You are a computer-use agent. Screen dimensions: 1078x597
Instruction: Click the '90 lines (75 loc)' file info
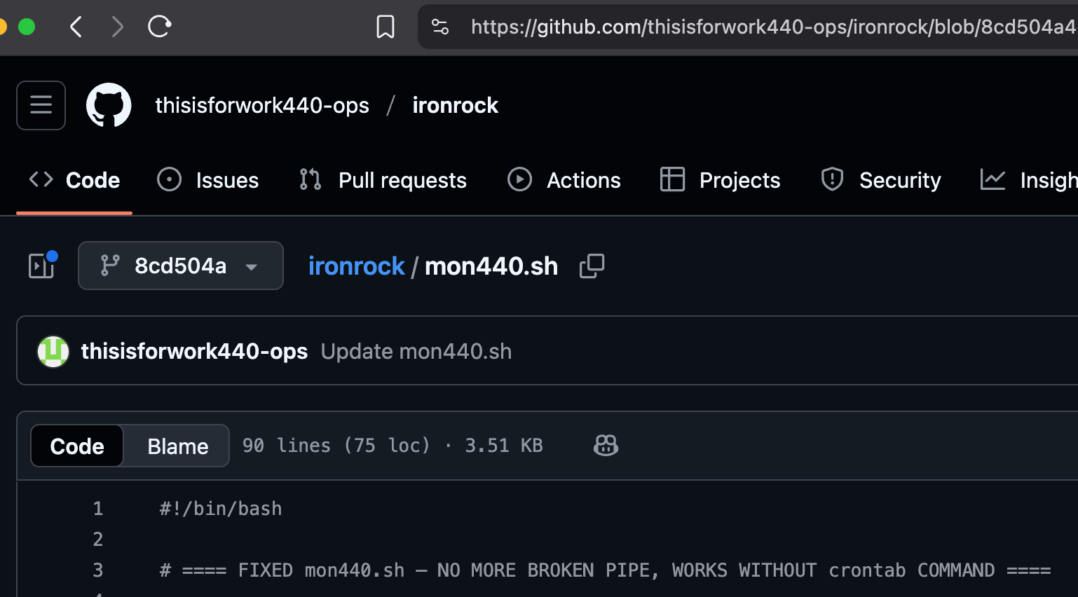[x=336, y=446]
